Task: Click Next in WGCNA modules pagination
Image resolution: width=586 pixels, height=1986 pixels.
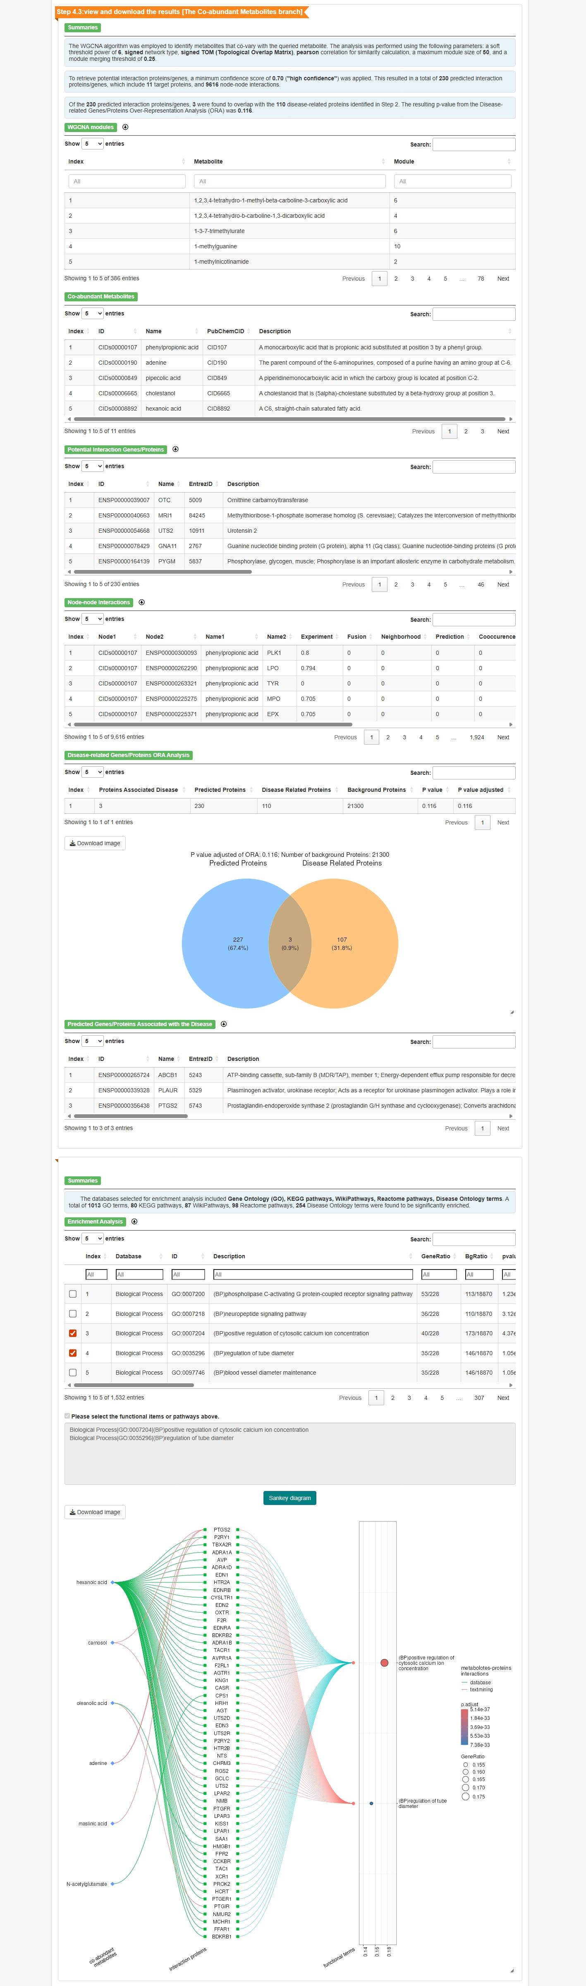Action: 503,278
